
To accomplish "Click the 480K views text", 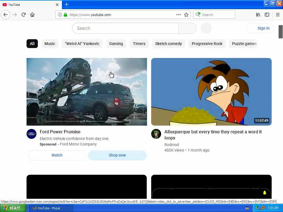I will pyautogui.click(x=174, y=150).
